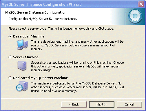This screenshot has width=146, height=111.
Task: Click the 'Dedicated MySQL Server Machine' label text
Action: point(41,78)
